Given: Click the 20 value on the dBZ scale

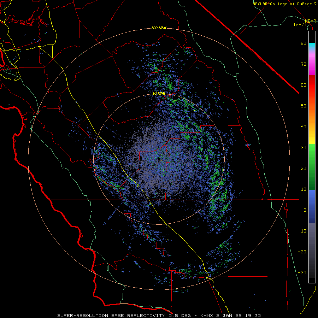Looking at the screenshot, I should 304,169.
